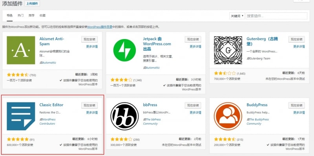314x156 pixels.
Task: Install Akismet Anti-Spam with 现在安装
Action: pyautogui.click(x=89, y=39)
